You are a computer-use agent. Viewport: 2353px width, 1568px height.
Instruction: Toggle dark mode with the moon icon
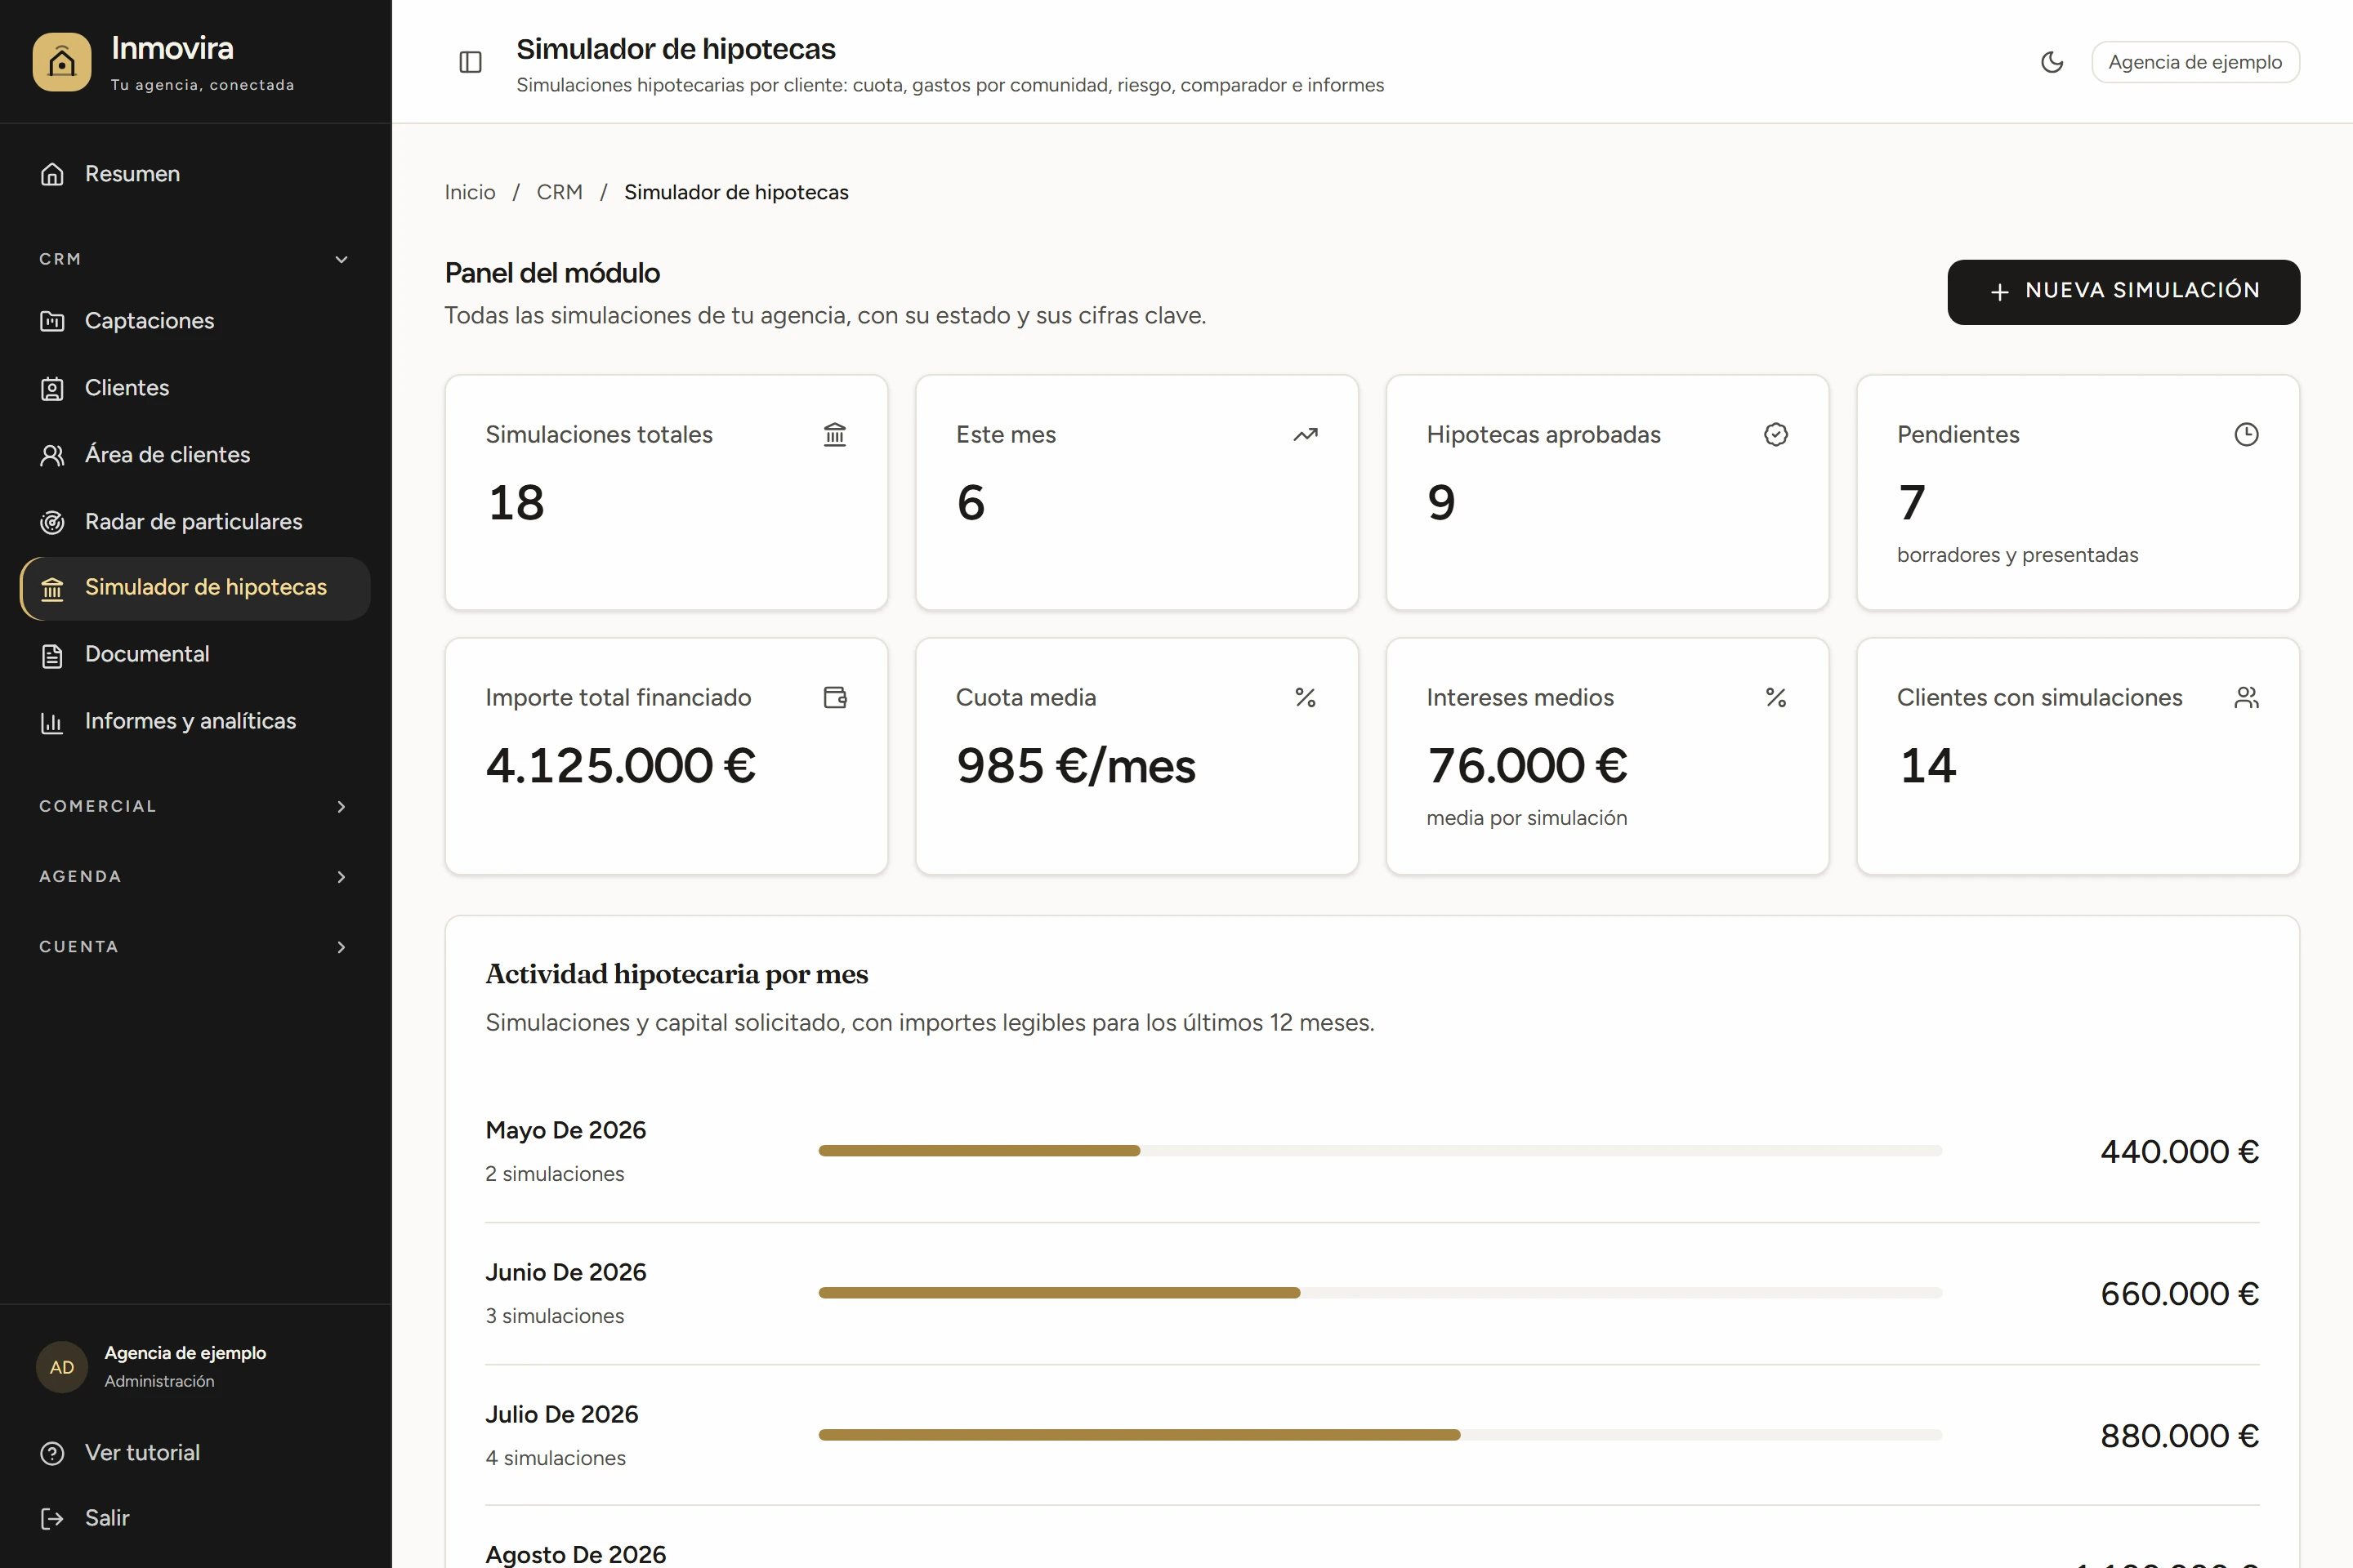coord(2052,62)
